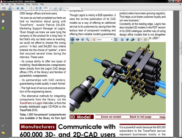This screenshot has height=138, width=182.
Task: Close the document with menu-bar X button
Action: click(180, 4)
